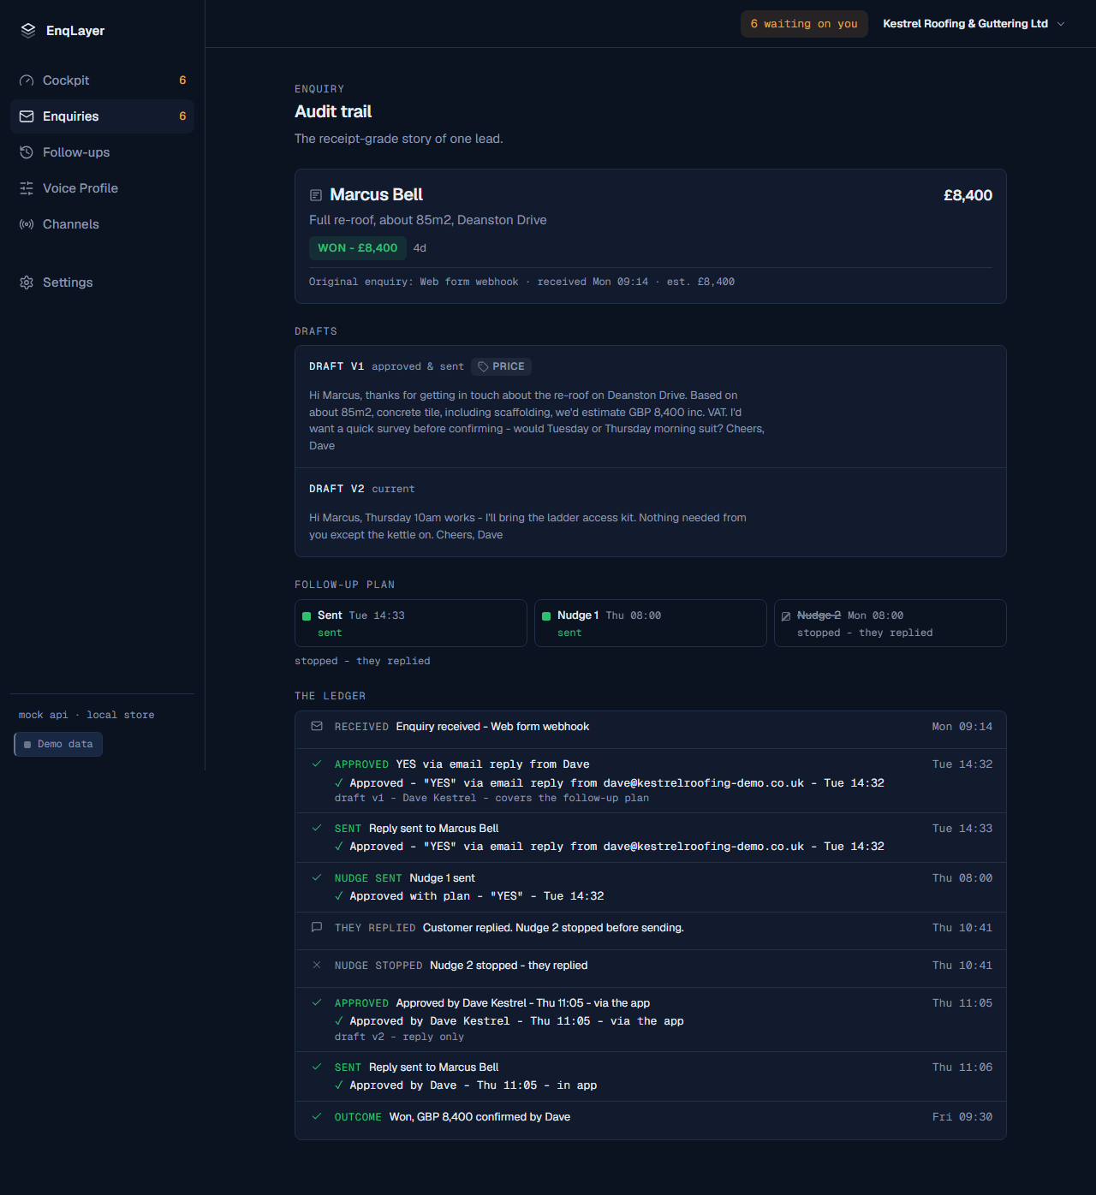Image resolution: width=1096 pixels, height=1195 pixels.
Task: Click the Channels broadcast icon
Action: (27, 224)
